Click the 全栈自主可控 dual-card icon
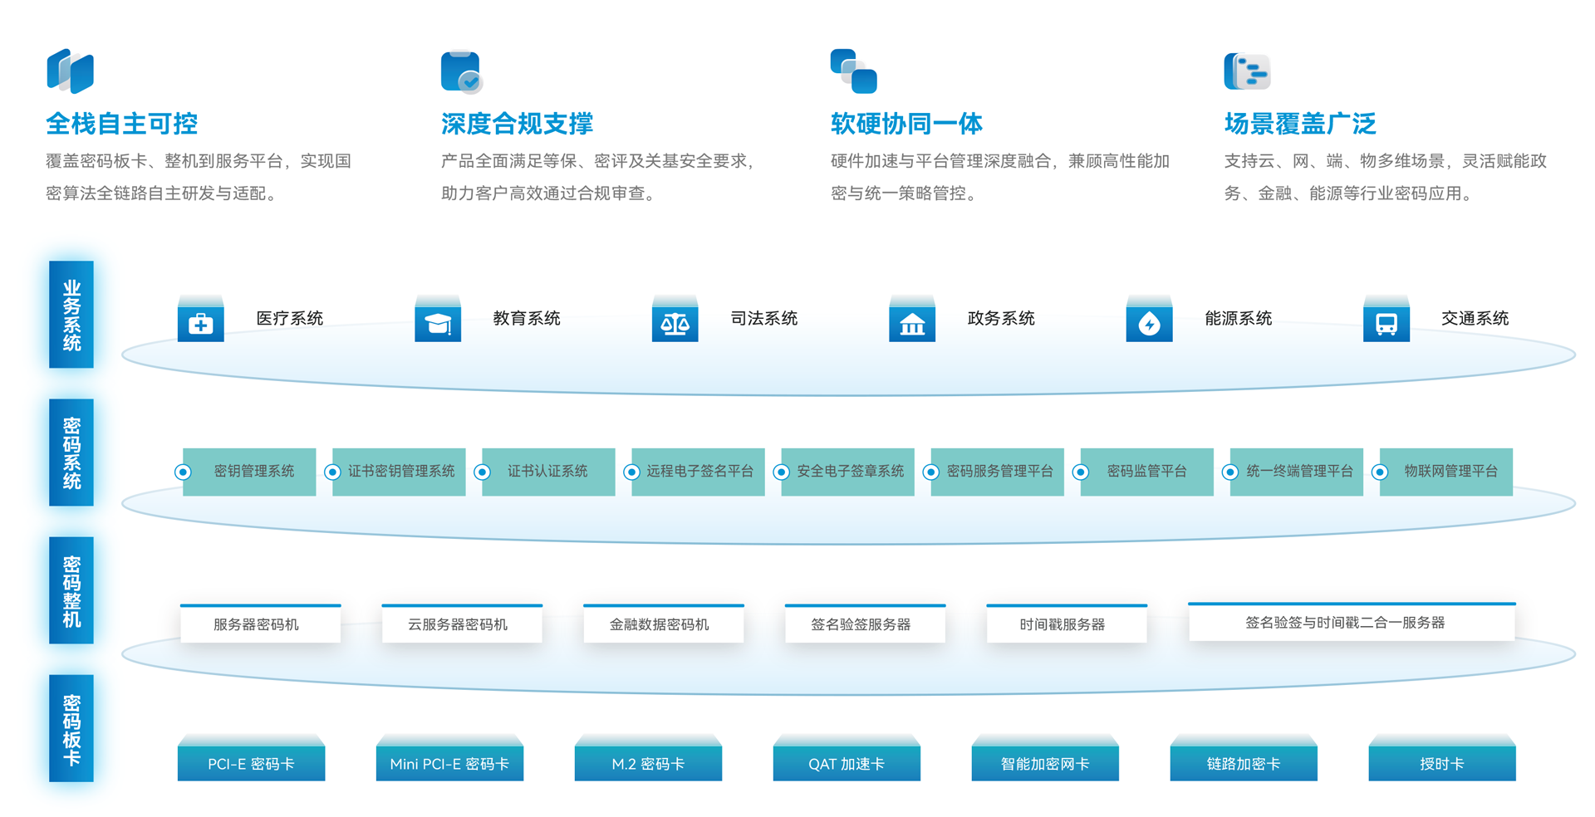This screenshot has height=817, width=1595. click(x=71, y=71)
